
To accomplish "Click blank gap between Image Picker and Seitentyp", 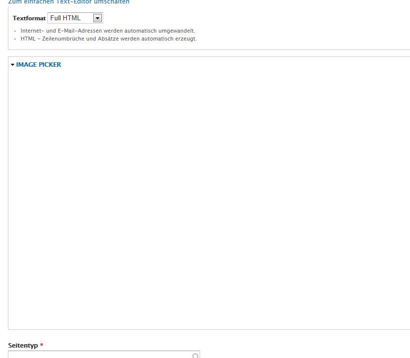I will (x=198, y=335).
